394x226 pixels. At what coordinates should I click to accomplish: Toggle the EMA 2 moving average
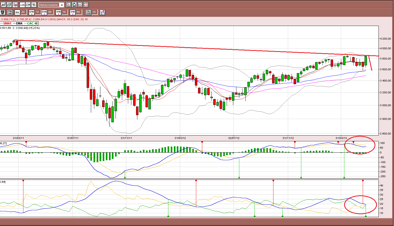[44, 12]
